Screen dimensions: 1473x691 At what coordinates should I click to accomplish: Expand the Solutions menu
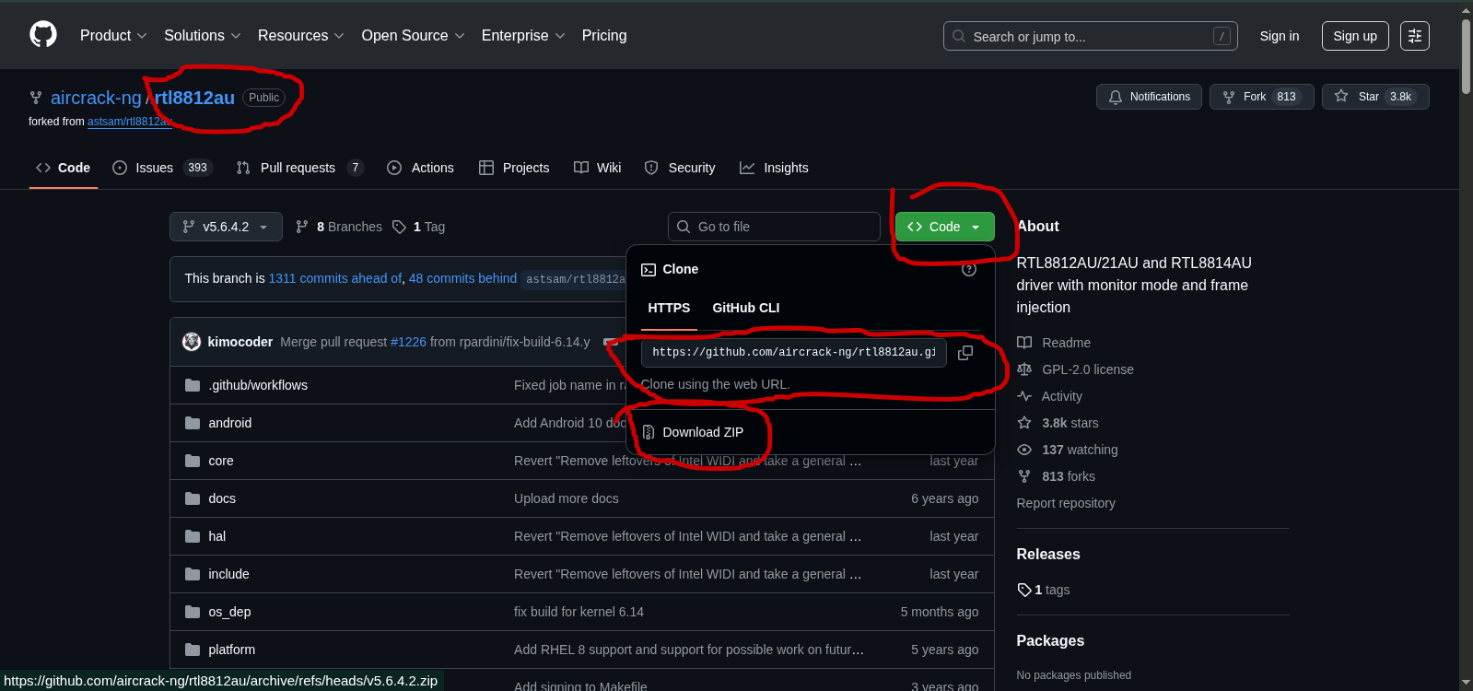coord(203,36)
